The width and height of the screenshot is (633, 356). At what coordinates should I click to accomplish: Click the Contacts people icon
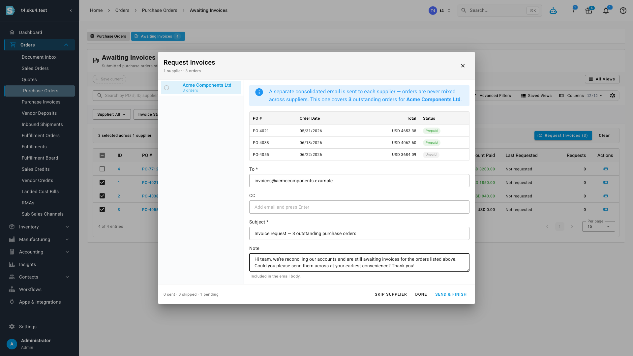[x=12, y=277]
